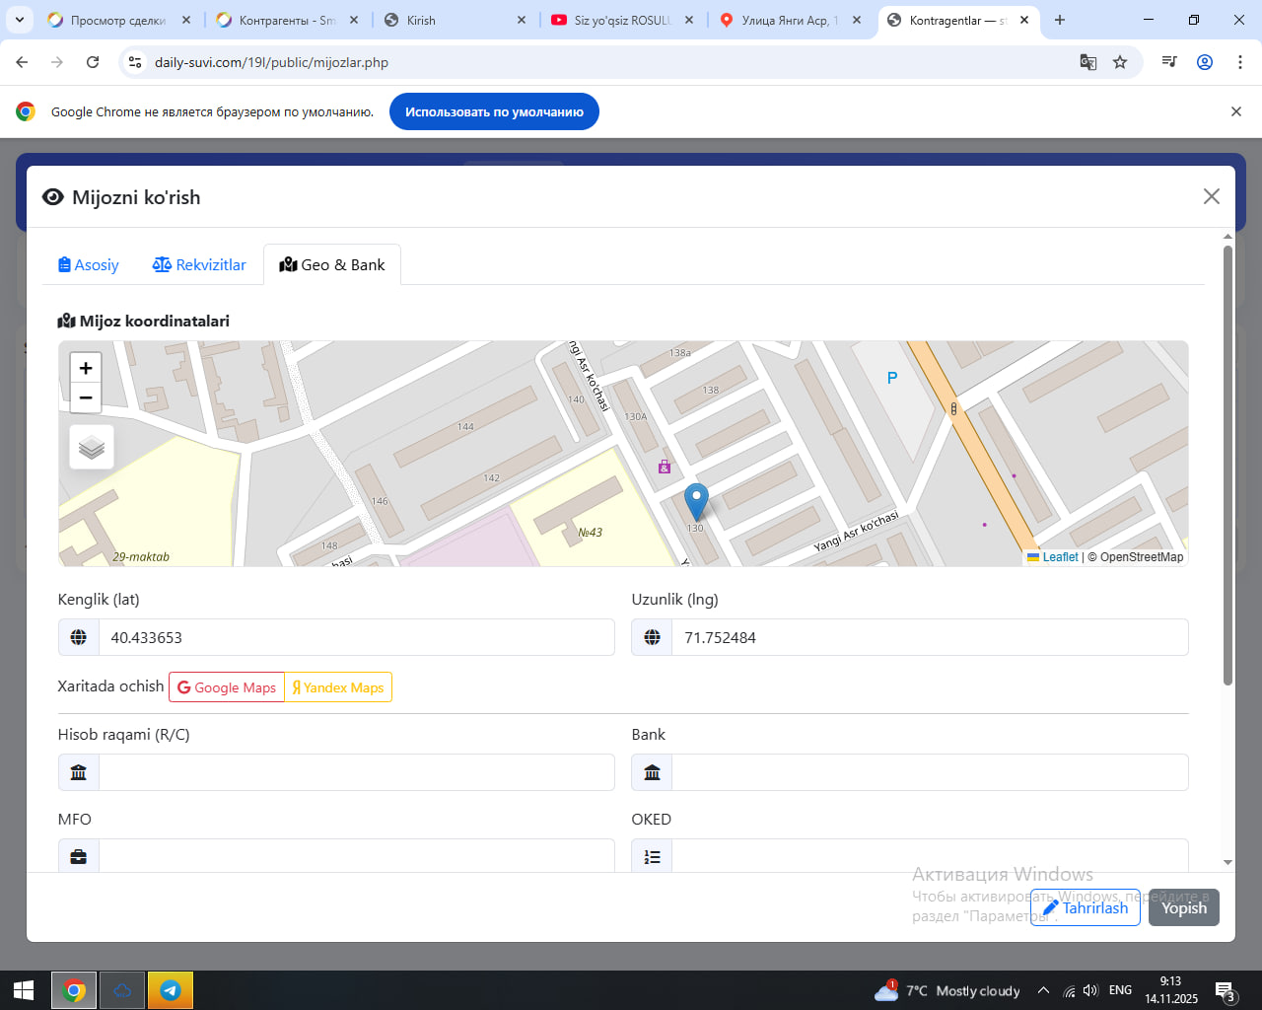The width and height of the screenshot is (1262, 1010).
Task: Open location in Google Maps
Action: (x=227, y=687)
